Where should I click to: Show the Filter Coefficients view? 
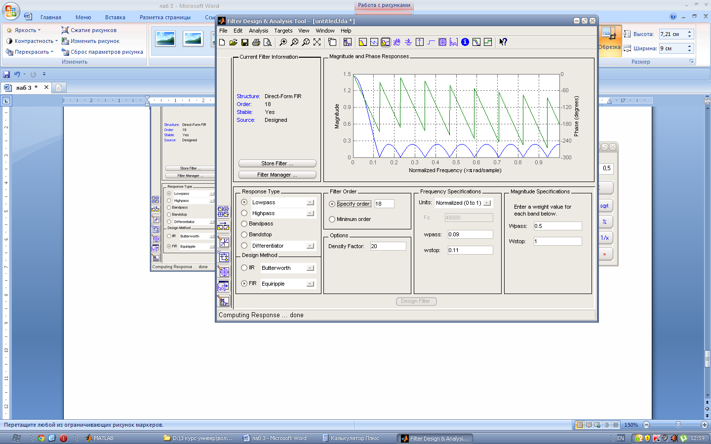point(454,42)
